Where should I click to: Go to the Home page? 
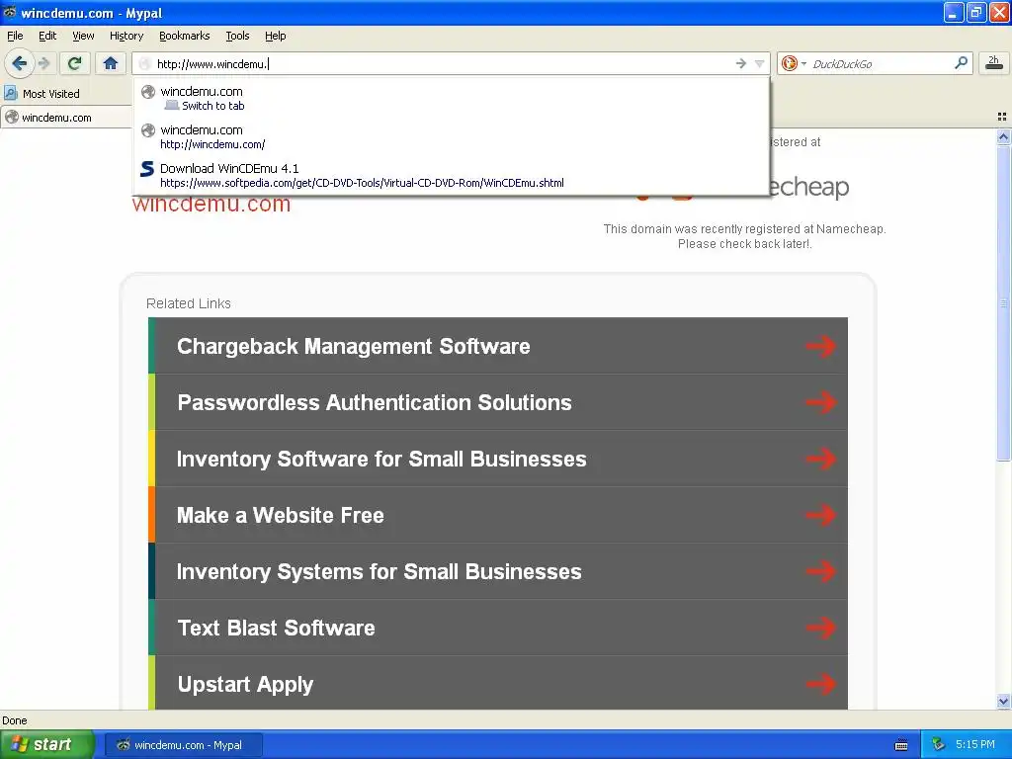(111, 63)
